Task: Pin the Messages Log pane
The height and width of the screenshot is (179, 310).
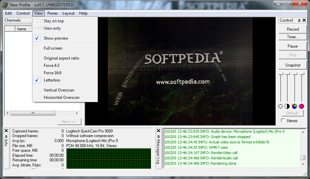Action: point(159,136)
